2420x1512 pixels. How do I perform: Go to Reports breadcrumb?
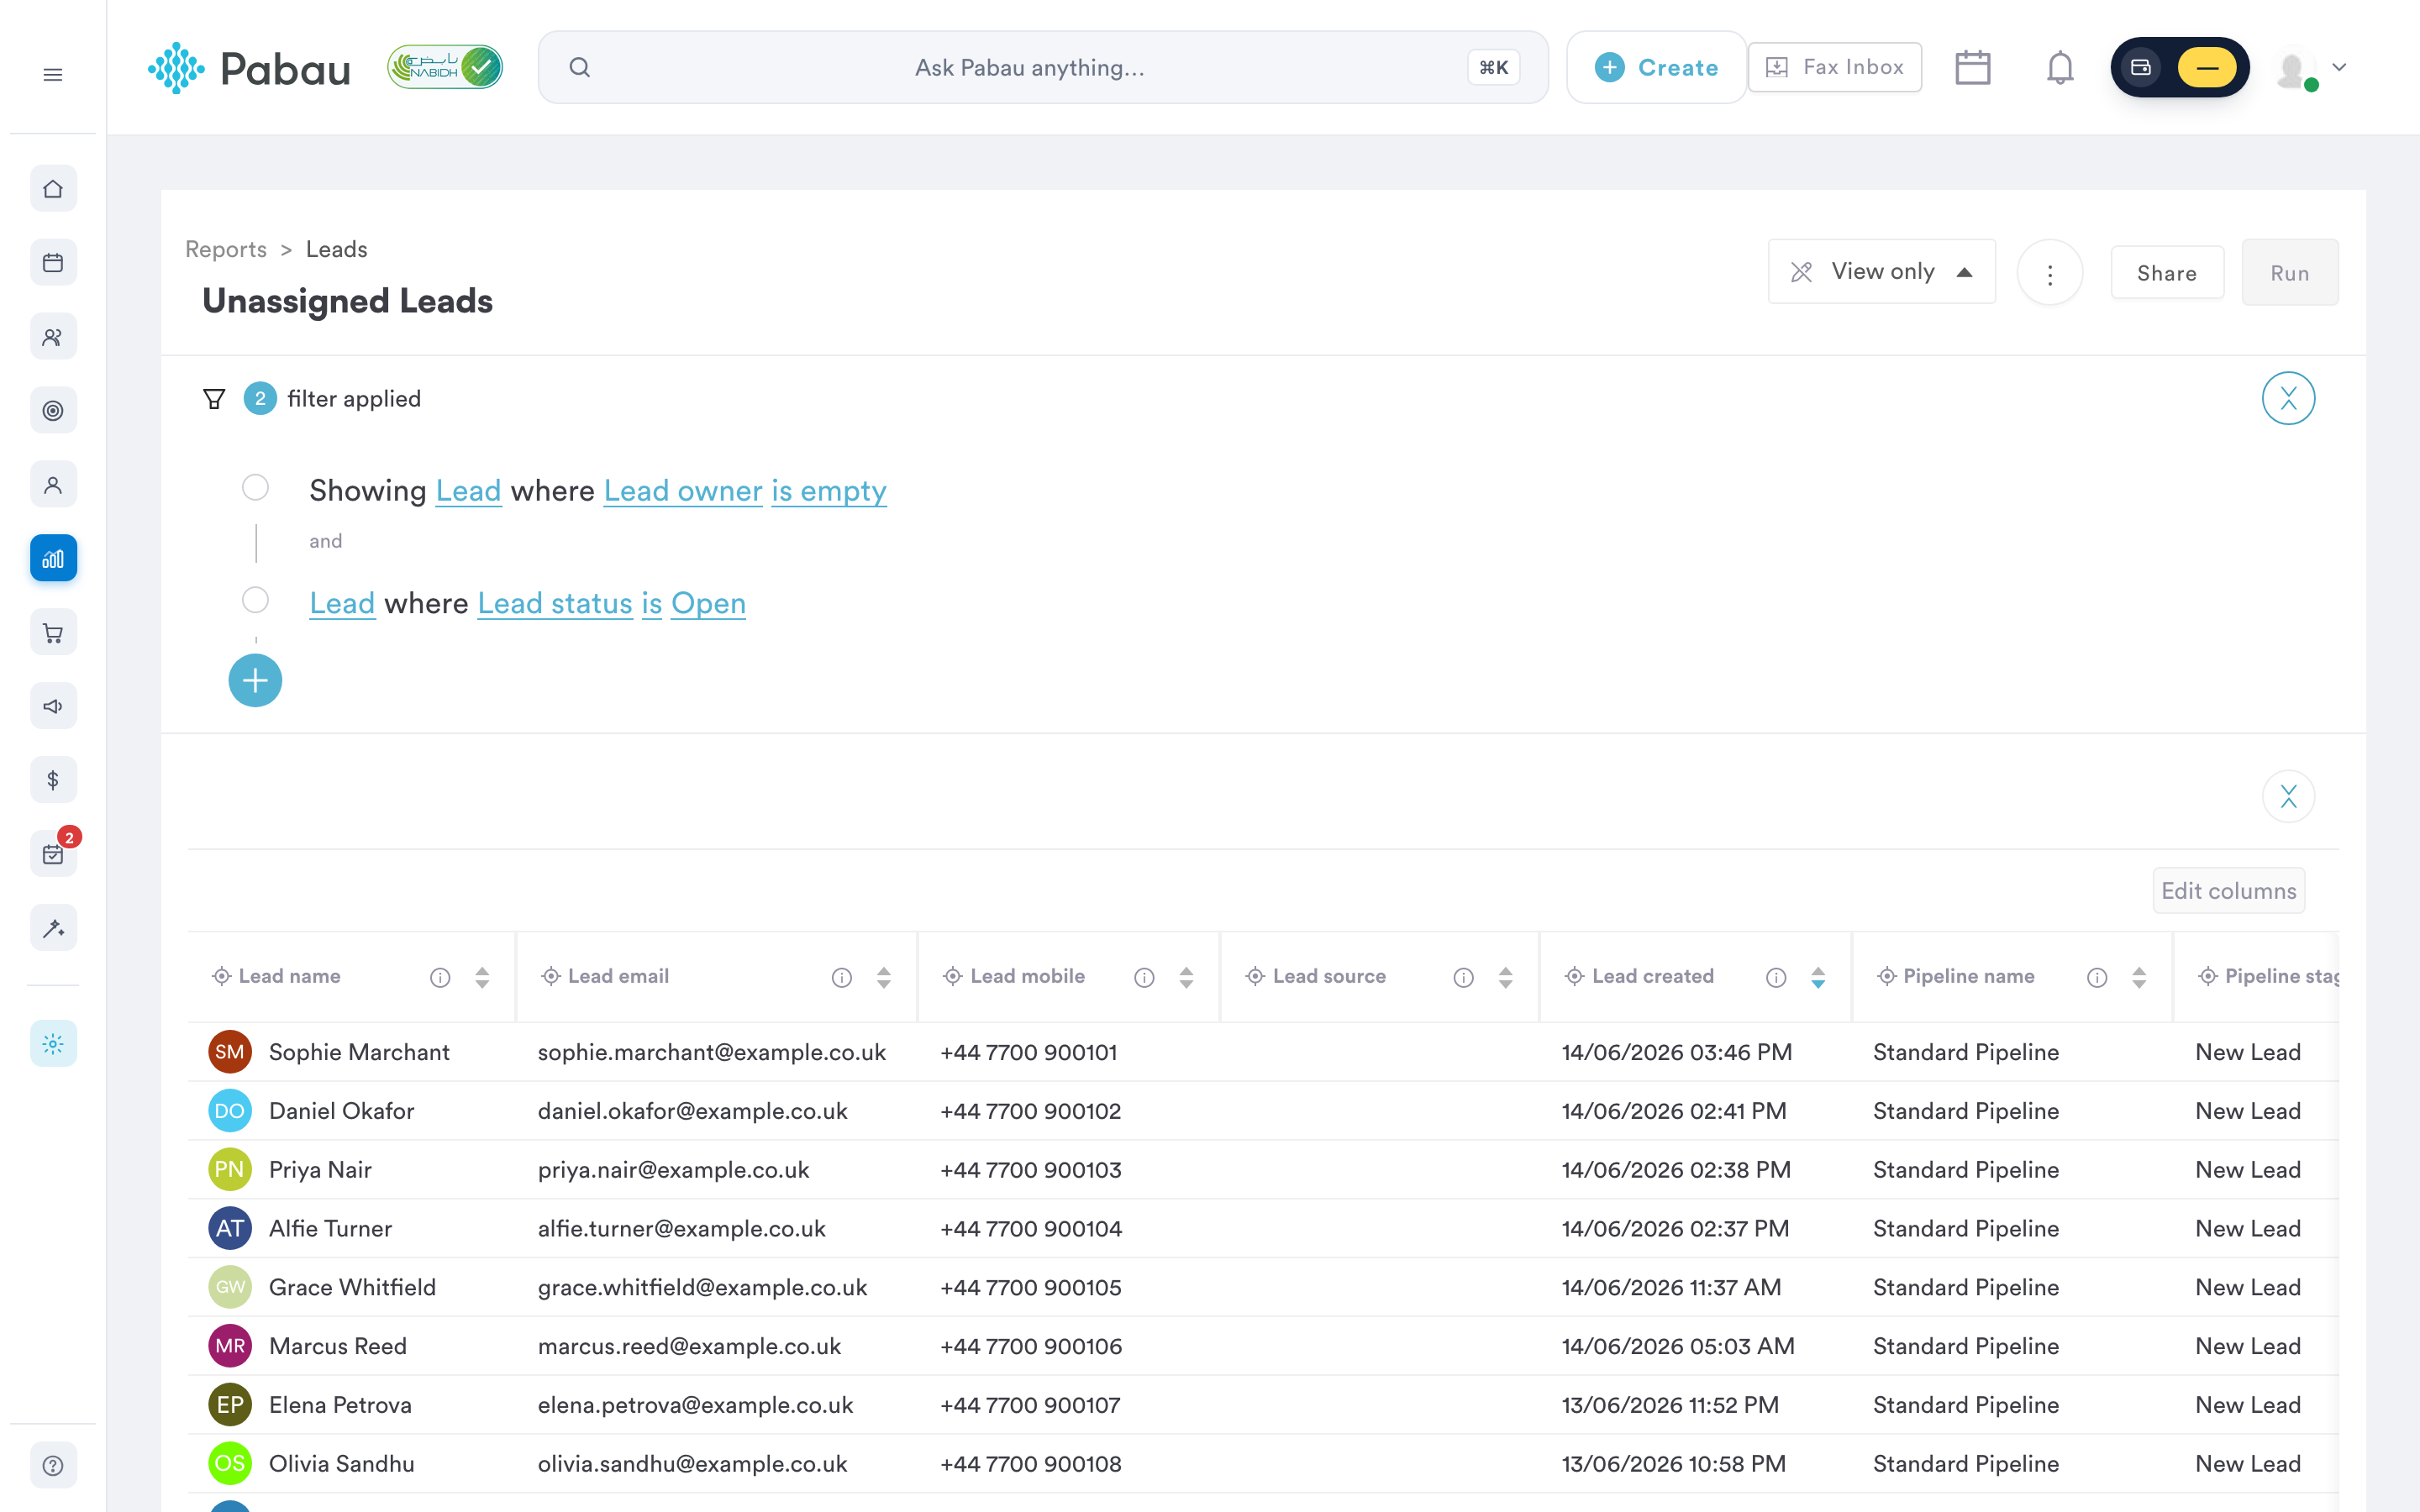[226, 249]
